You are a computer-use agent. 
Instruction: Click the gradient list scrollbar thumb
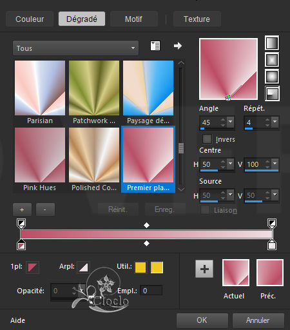(x=181, y=148)
